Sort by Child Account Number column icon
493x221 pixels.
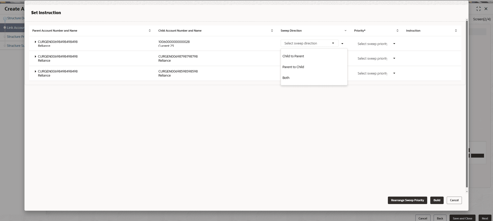tap(272, 31)
